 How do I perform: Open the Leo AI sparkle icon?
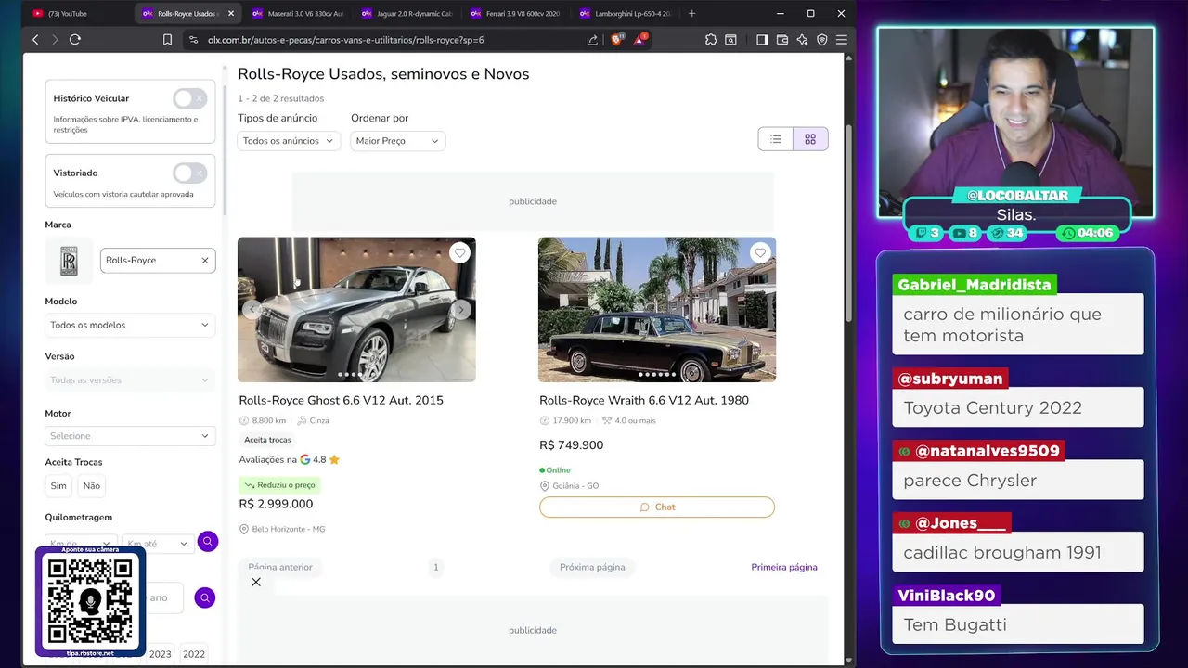coord(802,40)
